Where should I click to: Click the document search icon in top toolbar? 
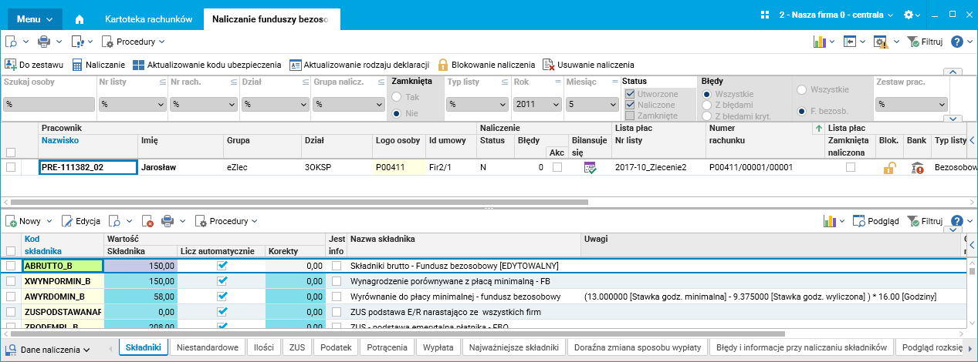tap(11, 42)
